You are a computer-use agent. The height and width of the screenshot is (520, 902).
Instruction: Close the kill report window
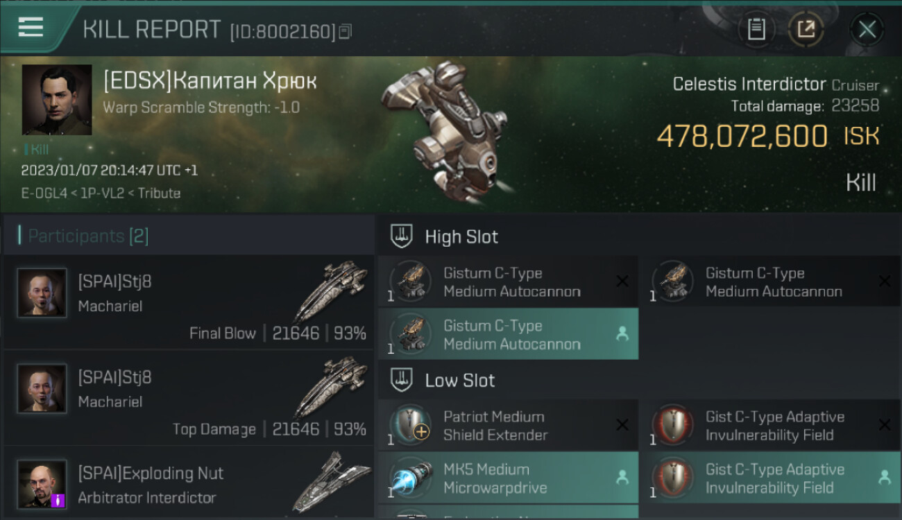coord(867,29)
